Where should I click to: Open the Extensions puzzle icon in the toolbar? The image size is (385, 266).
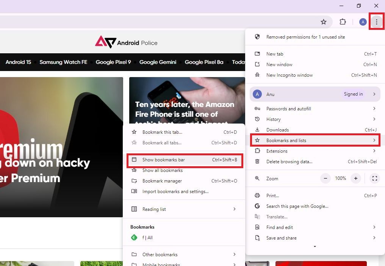pos(343,22)
